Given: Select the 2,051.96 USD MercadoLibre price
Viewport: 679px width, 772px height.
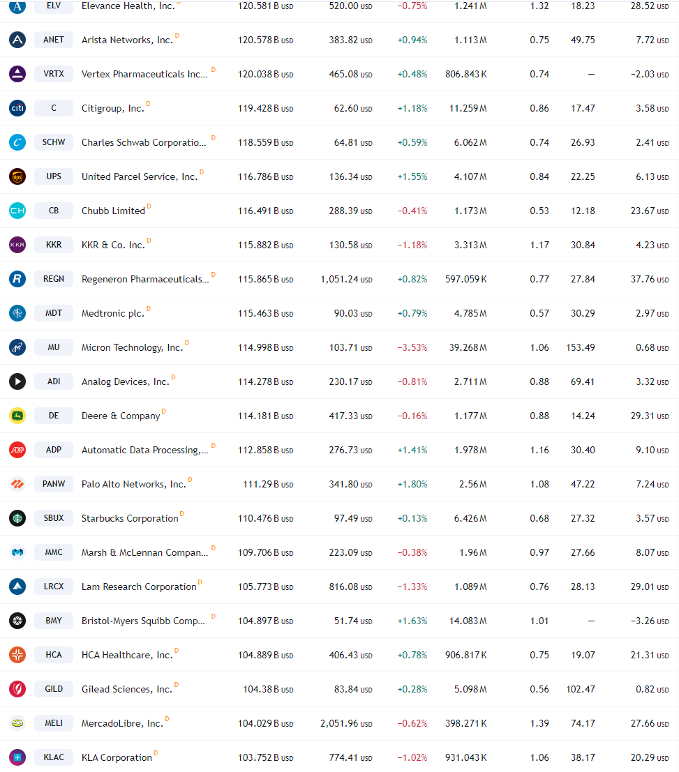Looking at the screenshot, I should 346,723.
